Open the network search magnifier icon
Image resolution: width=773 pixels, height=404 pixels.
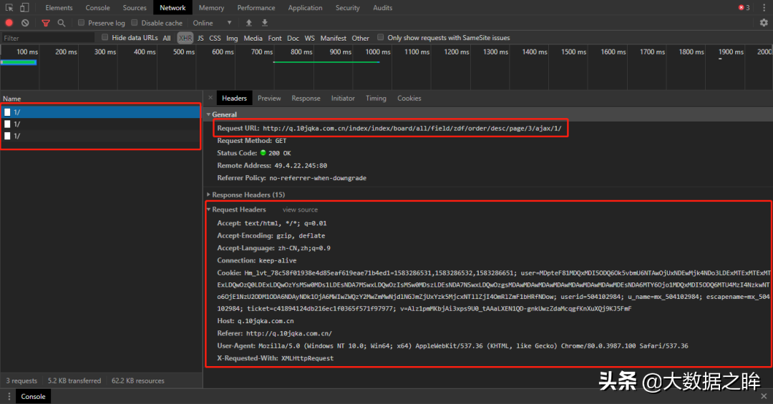click(61, 23)
